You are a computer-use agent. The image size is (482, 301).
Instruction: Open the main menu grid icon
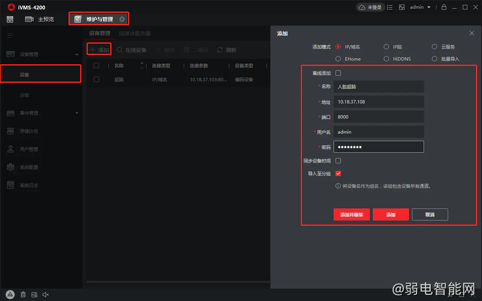10,19
